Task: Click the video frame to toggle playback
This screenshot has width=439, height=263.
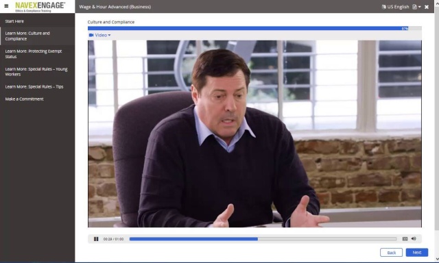Action: (x=254, y=134)
